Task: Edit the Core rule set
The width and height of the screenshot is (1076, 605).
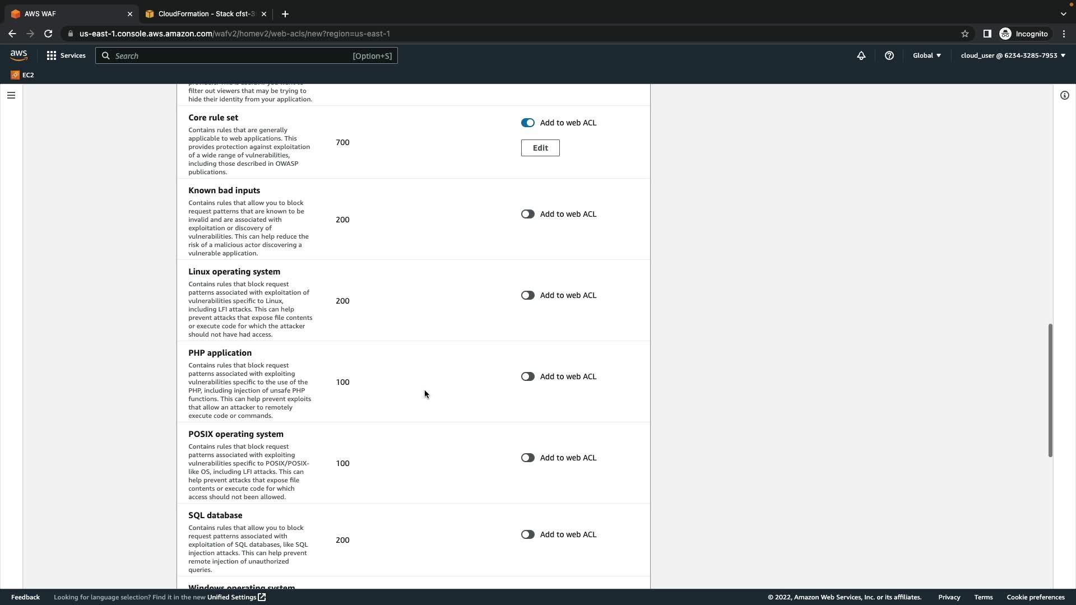Action: coord(540,148)
